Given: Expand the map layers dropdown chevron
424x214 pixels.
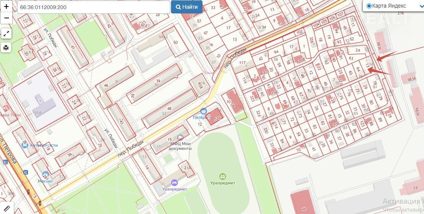Looking at the screenshot, I should [421, 6].
